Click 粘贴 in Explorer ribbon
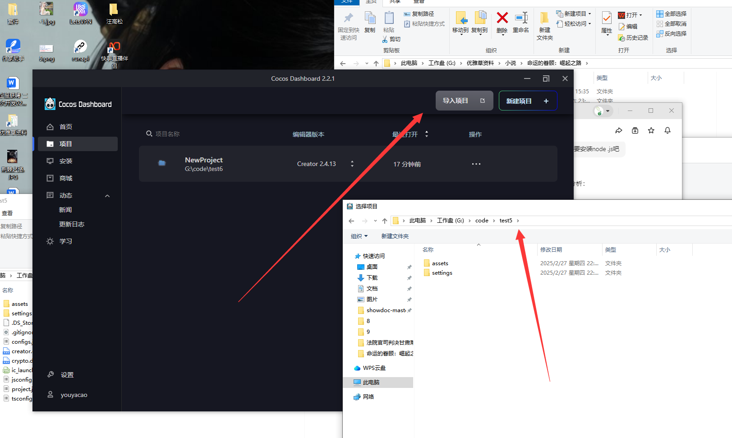Viewport: 732px width, 438px height. [x=389, y=22]
